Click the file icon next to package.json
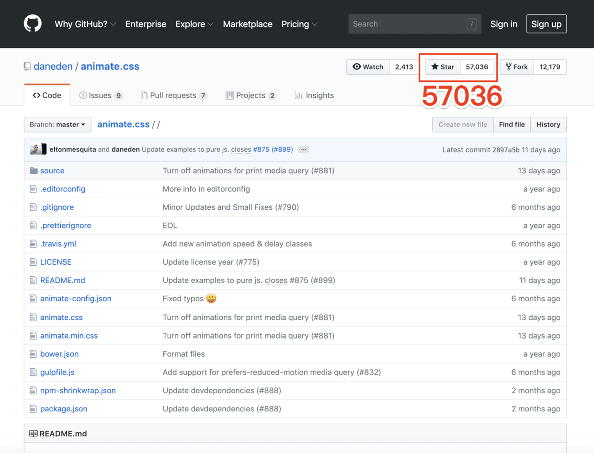The width and height of the screenshot is (594, 453). pyautogui.click(x=33, y=408)
